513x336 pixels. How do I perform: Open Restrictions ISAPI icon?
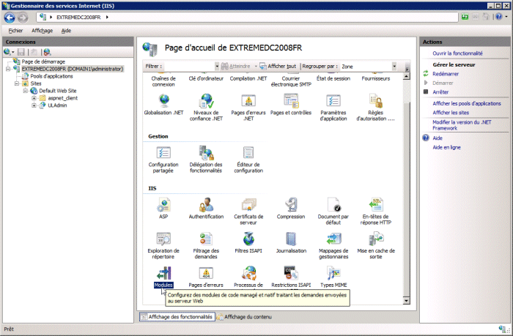291,277
